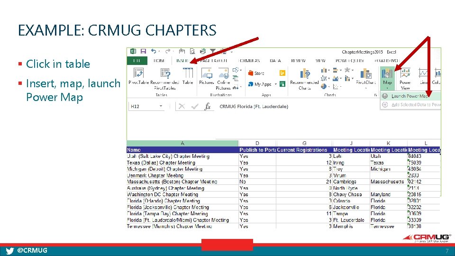Click the Cambridge location cell
Image resolution: width=455 pixels, height=256 pixels.
click(351, 182)
